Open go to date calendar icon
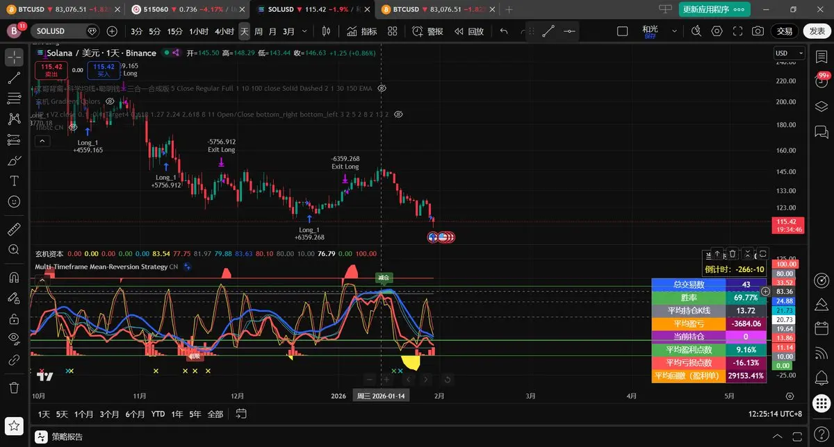 (241, 414)
